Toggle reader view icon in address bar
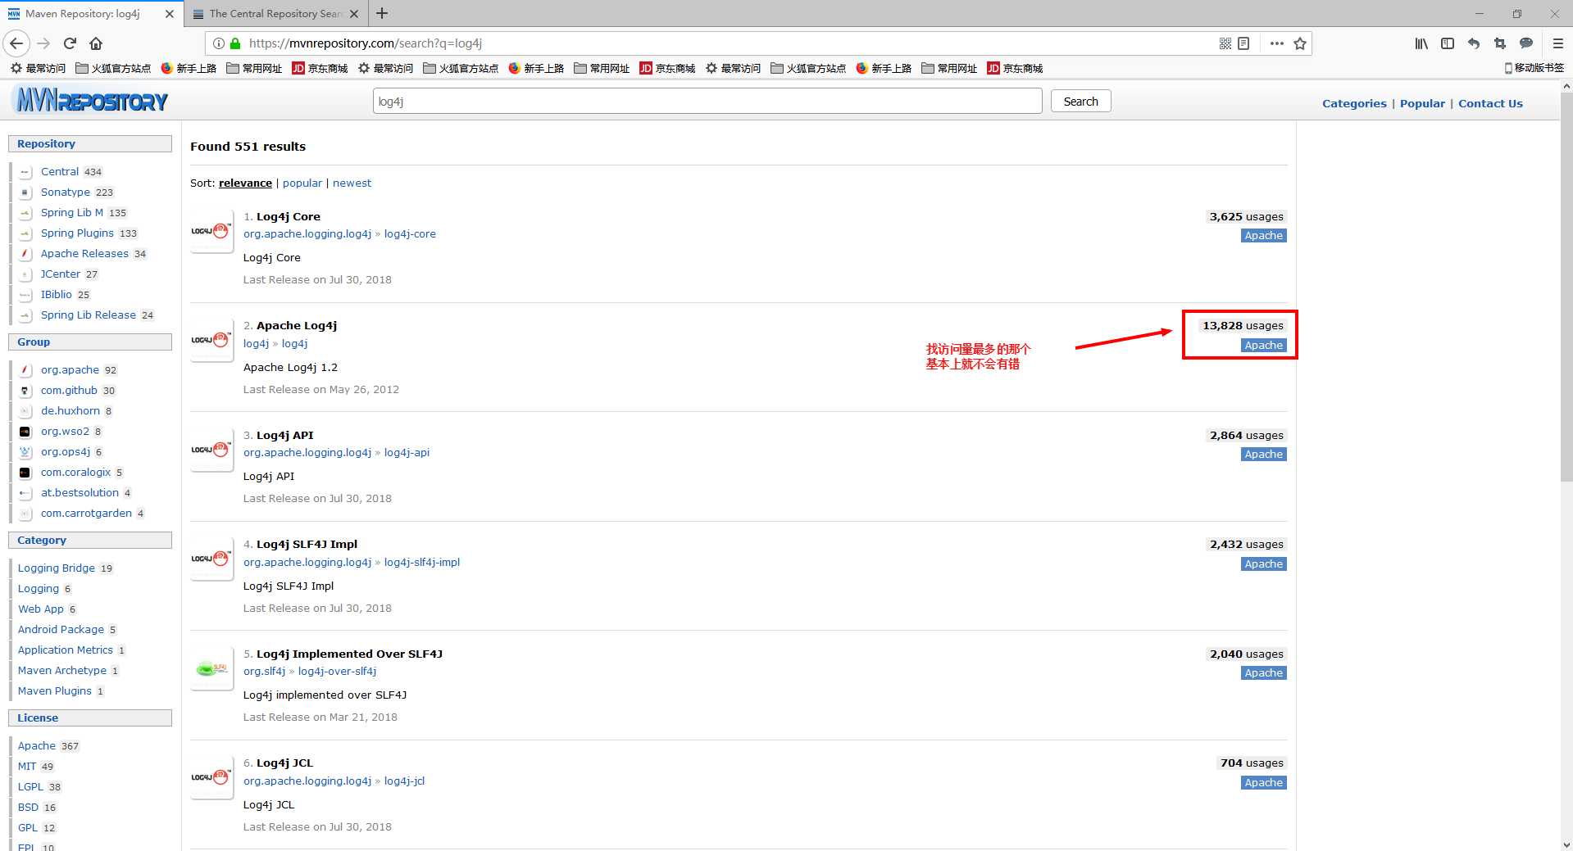This screenshot has width=1573, height=851. 1243,43
